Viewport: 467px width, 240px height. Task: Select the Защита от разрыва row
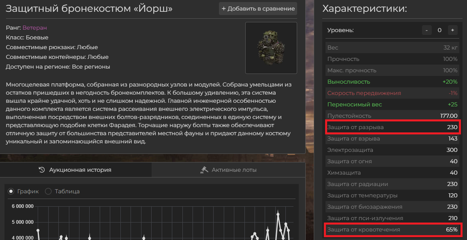pyautogui.click(x=392, y=127)
